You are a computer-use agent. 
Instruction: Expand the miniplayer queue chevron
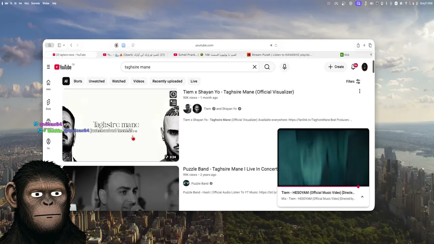(362, 197)
